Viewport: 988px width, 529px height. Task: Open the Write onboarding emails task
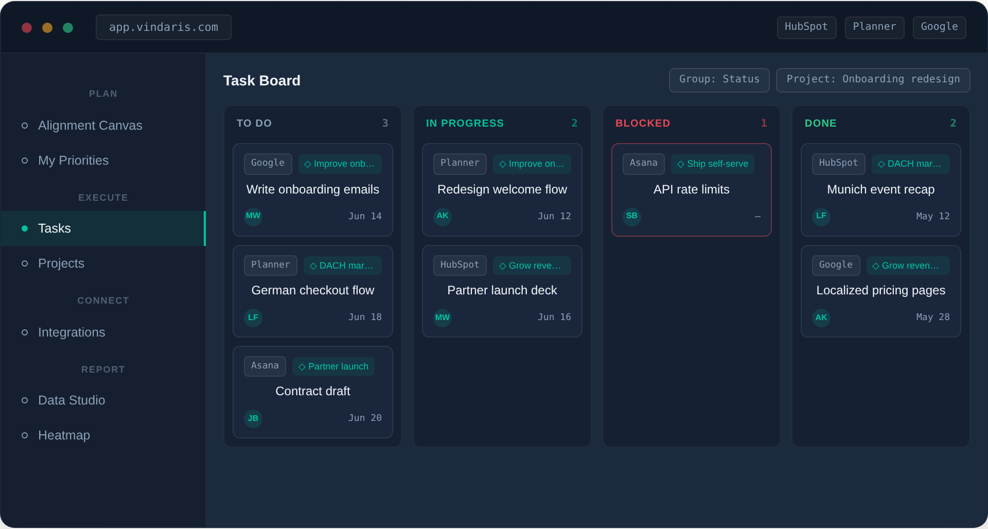[313, 189]
